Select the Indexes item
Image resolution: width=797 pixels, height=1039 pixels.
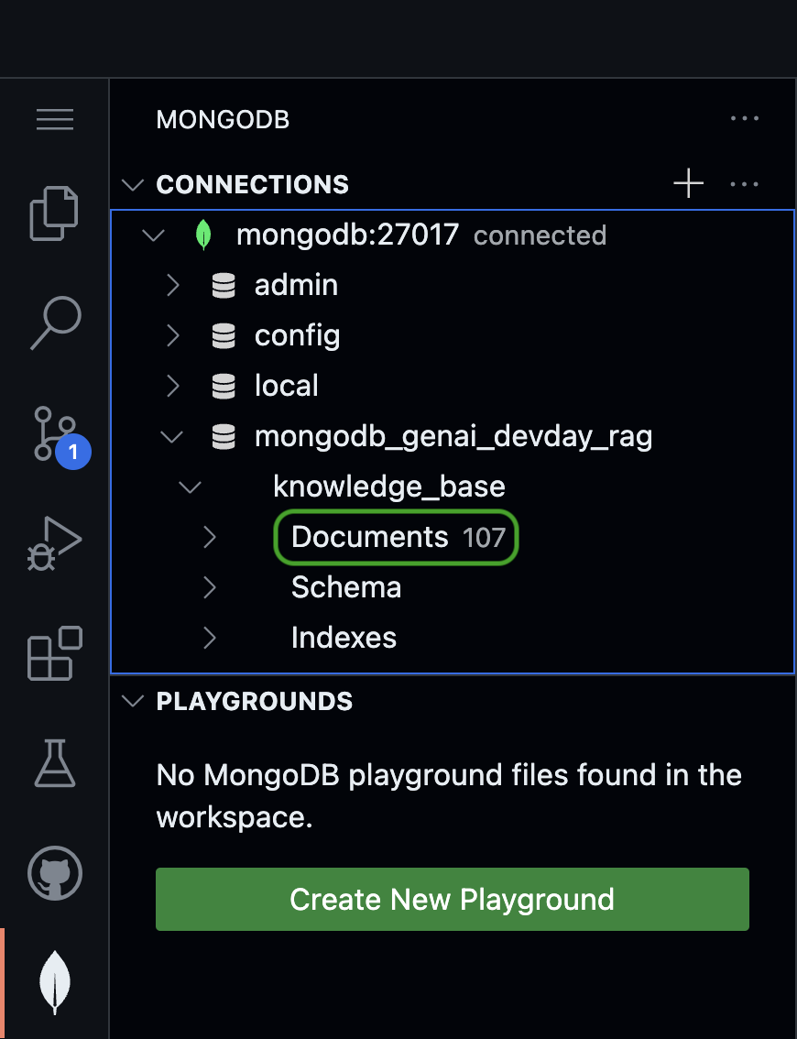click(453, 638)
